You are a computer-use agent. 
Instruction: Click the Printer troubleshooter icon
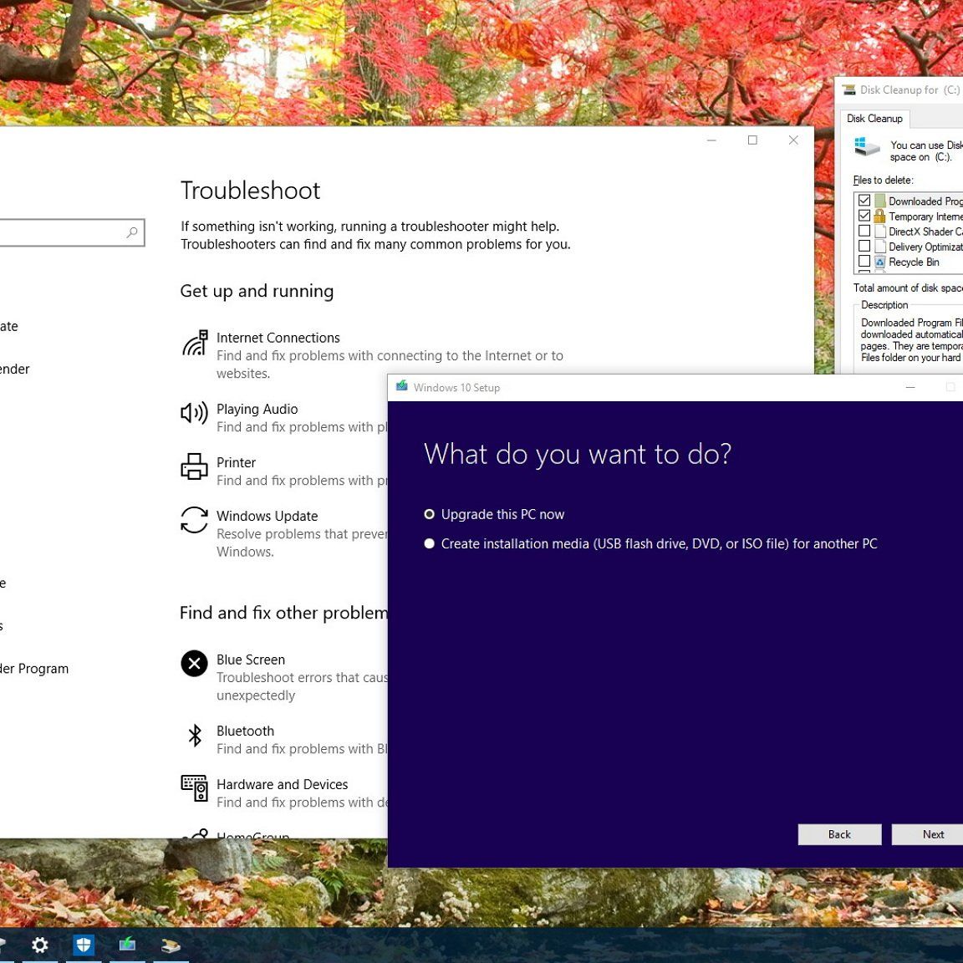194,466
